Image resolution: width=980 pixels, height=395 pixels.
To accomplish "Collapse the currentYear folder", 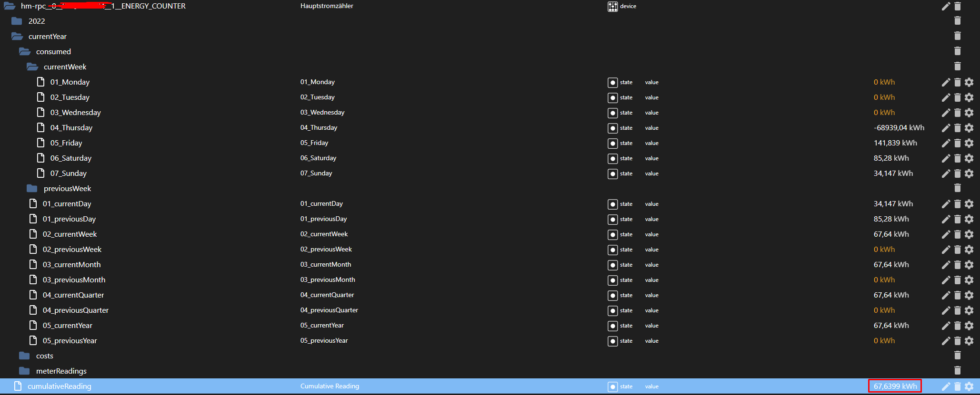I will [x=17, y=36].
